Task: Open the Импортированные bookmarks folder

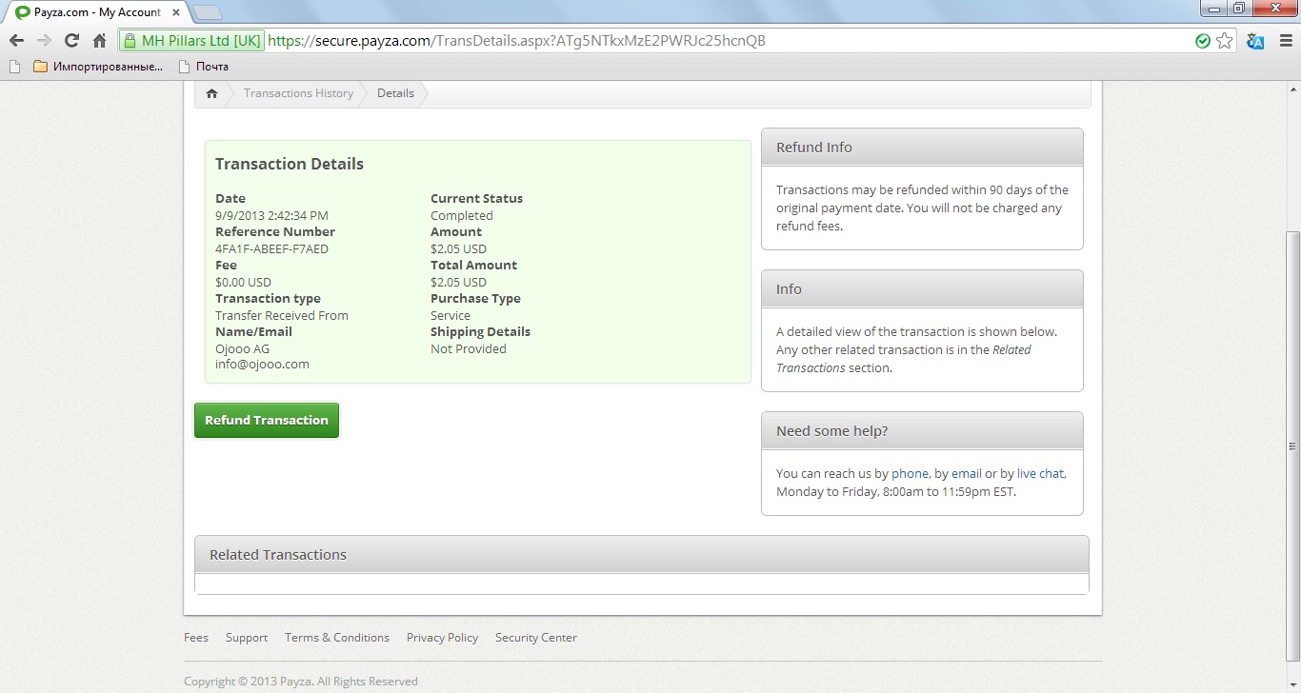Action: coord(98,67)
